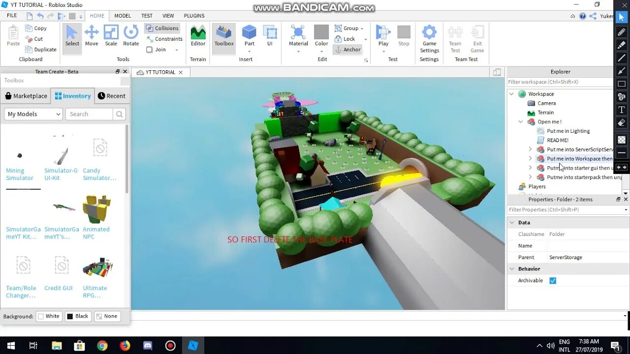
Task: Duplicate the selection via ribbon
Action: click(40, 50)
